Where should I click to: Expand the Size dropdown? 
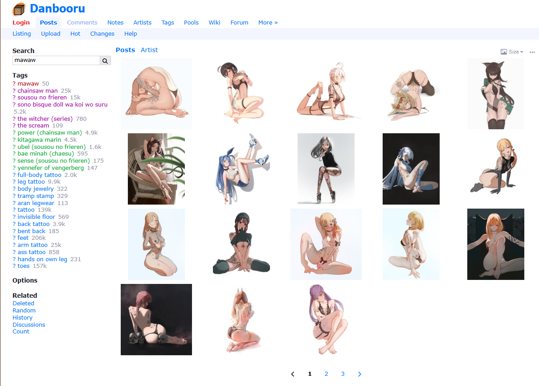[x=516, y=52]
